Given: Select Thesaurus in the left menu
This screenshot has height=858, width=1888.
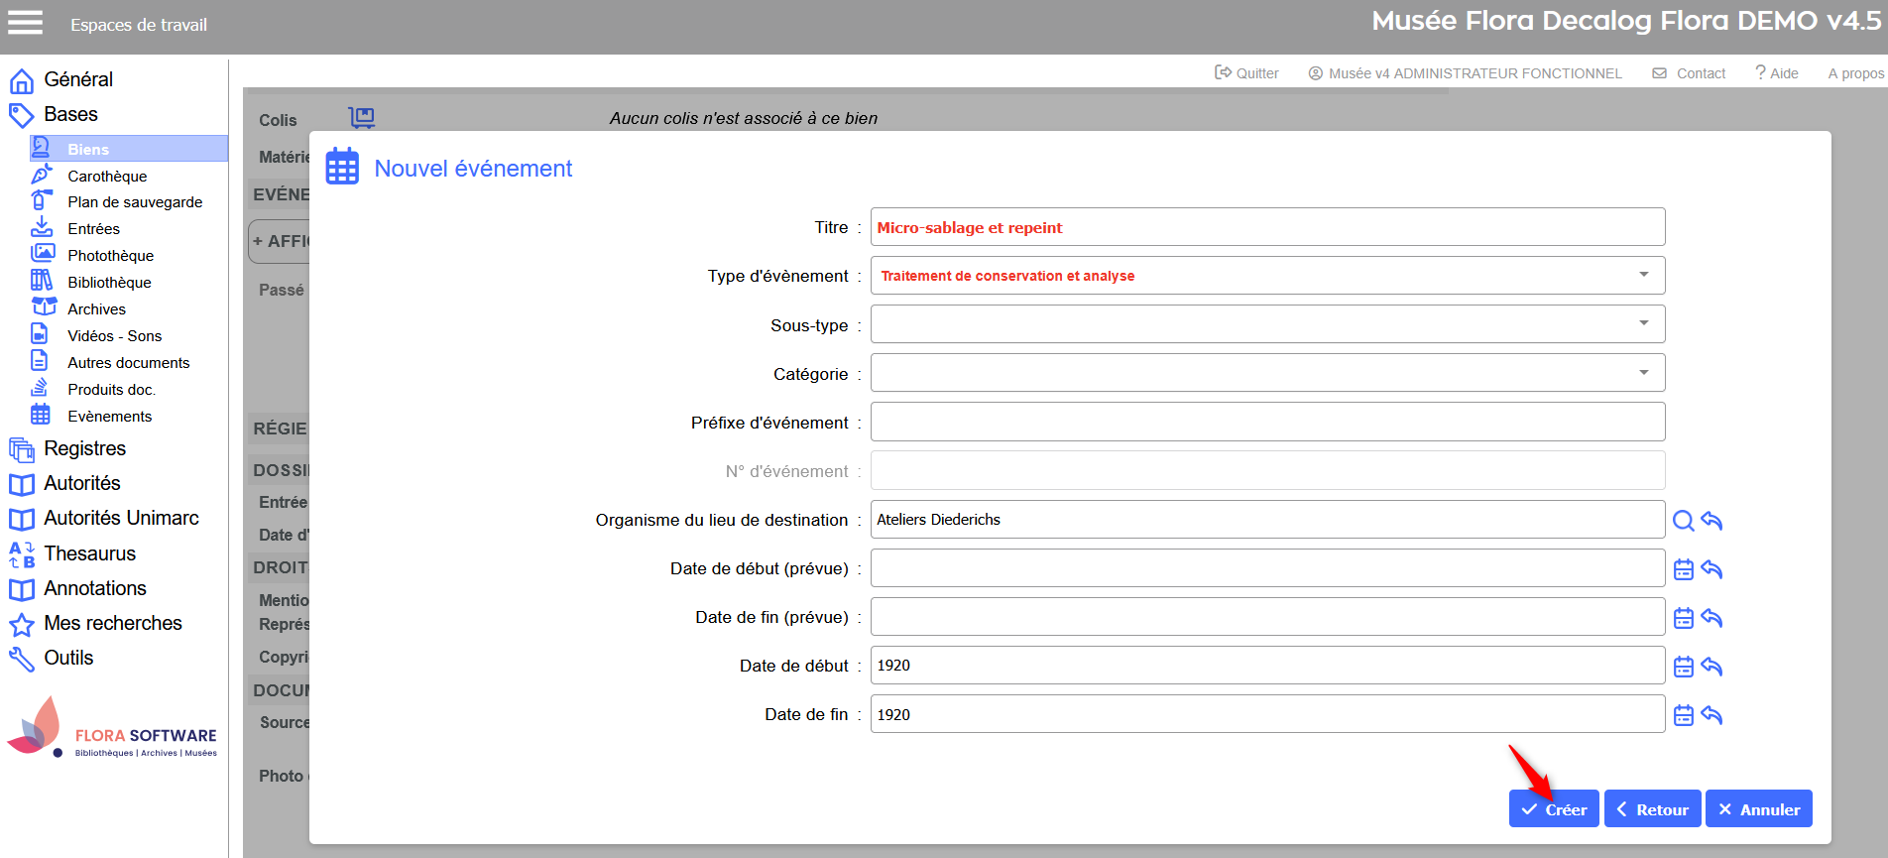Looking at the screenshot, I should click(x=89, y=553).
